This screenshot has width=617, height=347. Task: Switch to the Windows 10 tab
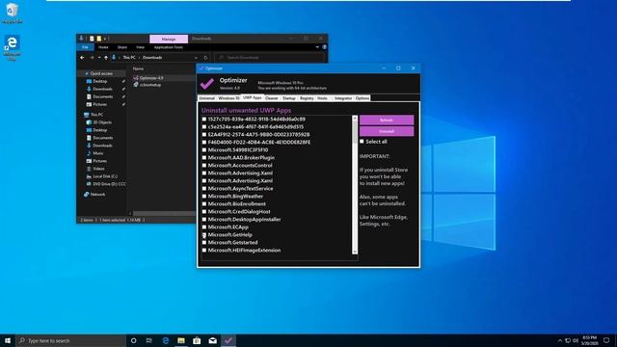pos(228,98)
